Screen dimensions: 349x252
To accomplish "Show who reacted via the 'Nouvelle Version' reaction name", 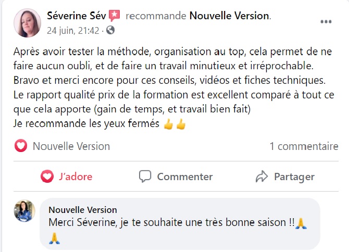I will click(71, 146).
